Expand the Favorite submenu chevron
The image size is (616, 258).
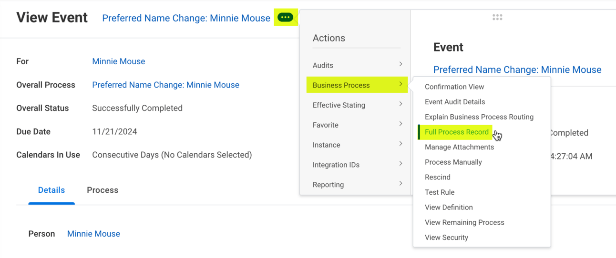[x=400, y=124]
